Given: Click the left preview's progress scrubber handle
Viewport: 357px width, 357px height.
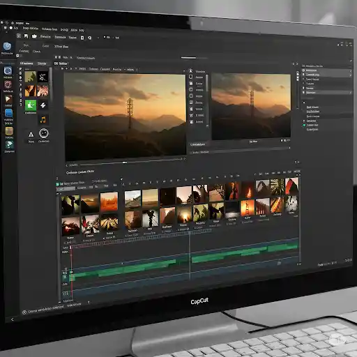Looking at the screenshot, I should click(x=125, y=162).
